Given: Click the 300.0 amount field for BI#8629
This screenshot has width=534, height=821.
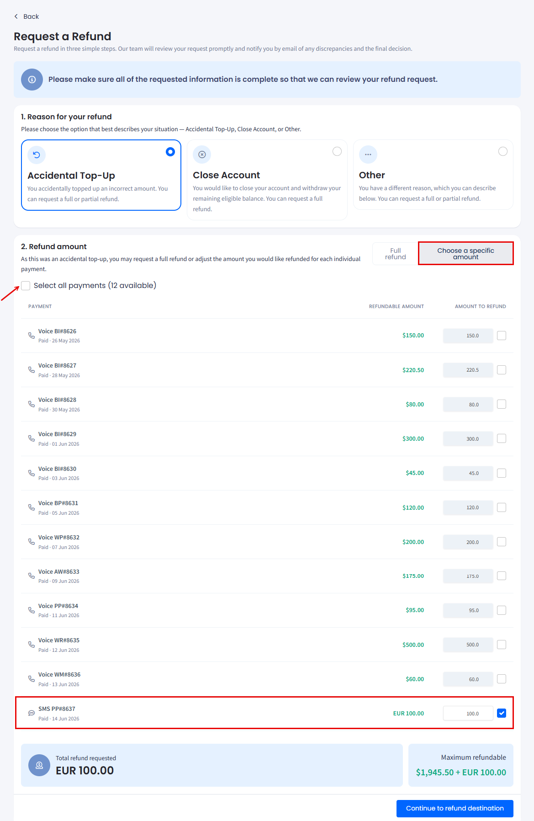Looking at the screenshot, I should 468,438.
